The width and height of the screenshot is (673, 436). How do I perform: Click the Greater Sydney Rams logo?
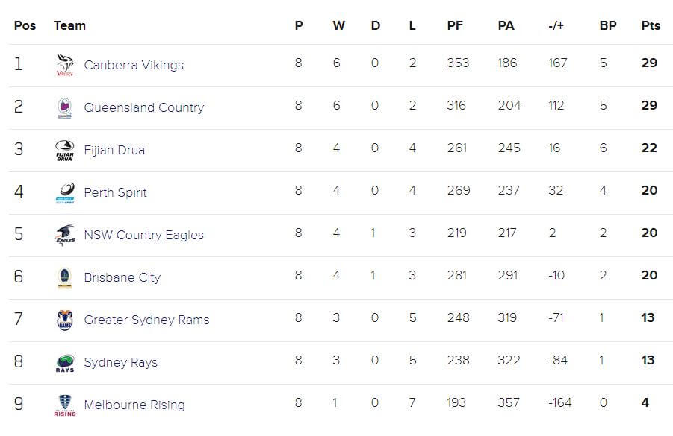[x=65, y=320]
